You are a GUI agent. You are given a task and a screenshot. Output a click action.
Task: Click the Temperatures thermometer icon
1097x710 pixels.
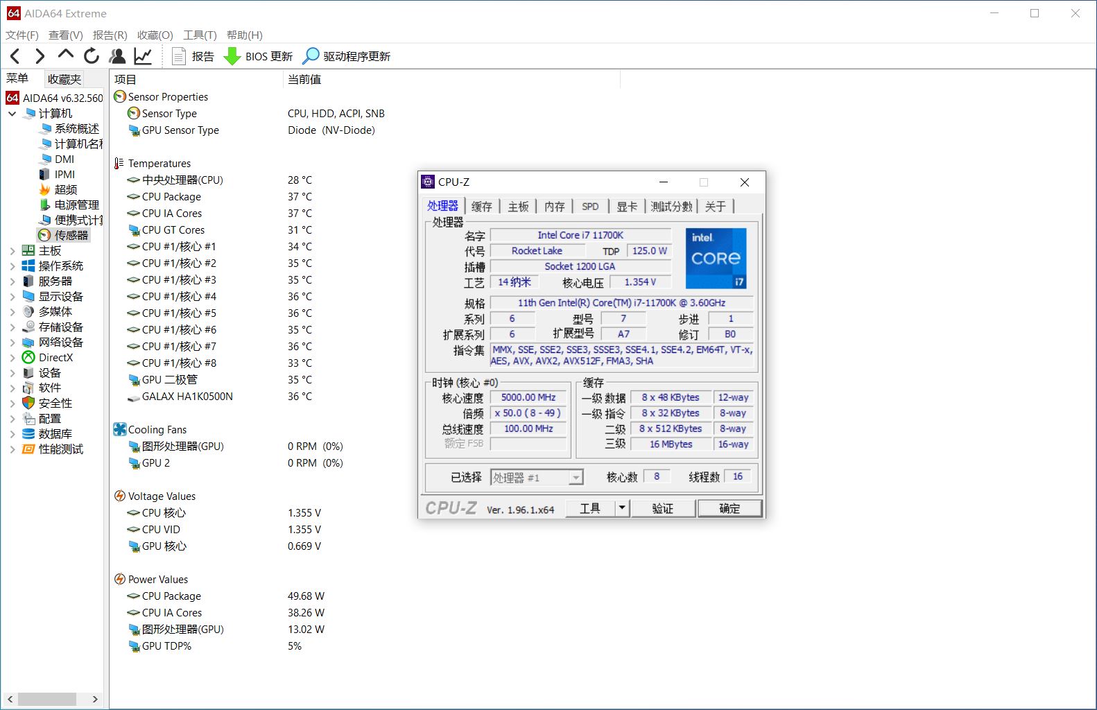point(120,164)
